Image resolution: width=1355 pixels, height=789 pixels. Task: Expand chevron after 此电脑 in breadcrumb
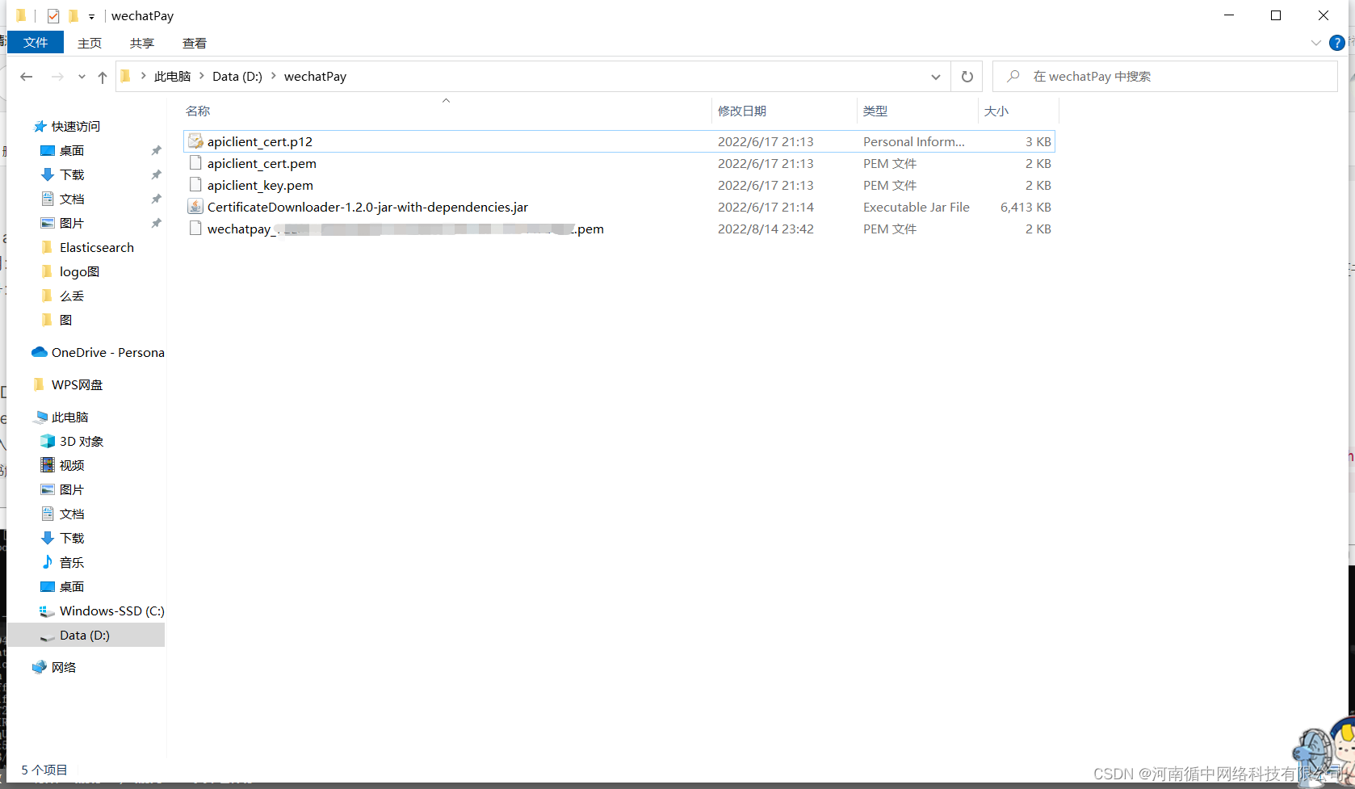202,76
